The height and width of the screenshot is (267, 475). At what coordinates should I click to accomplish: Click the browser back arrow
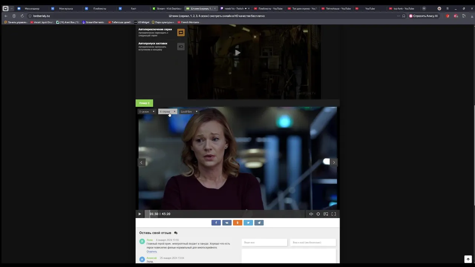6,16
